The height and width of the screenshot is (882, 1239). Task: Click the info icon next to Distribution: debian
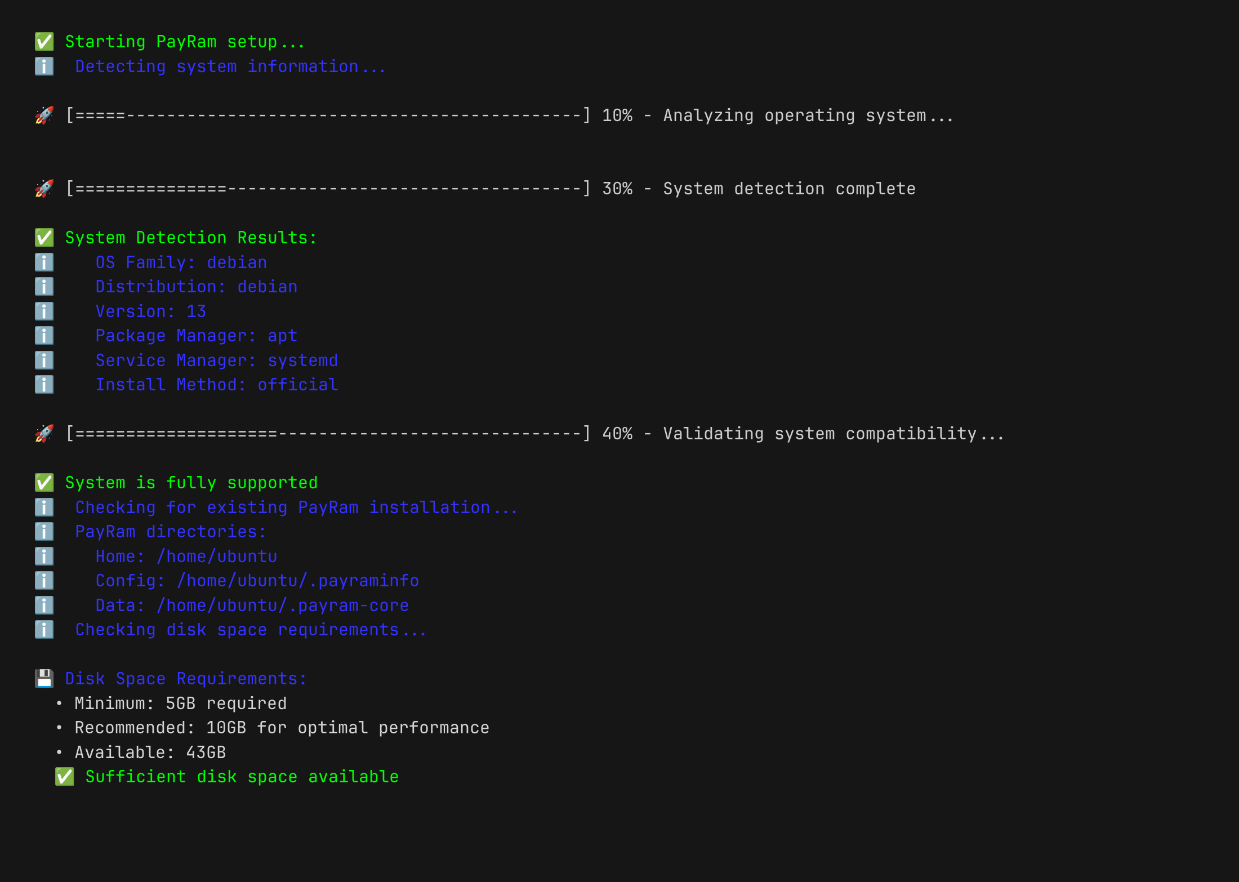click(x=44, y=287)
